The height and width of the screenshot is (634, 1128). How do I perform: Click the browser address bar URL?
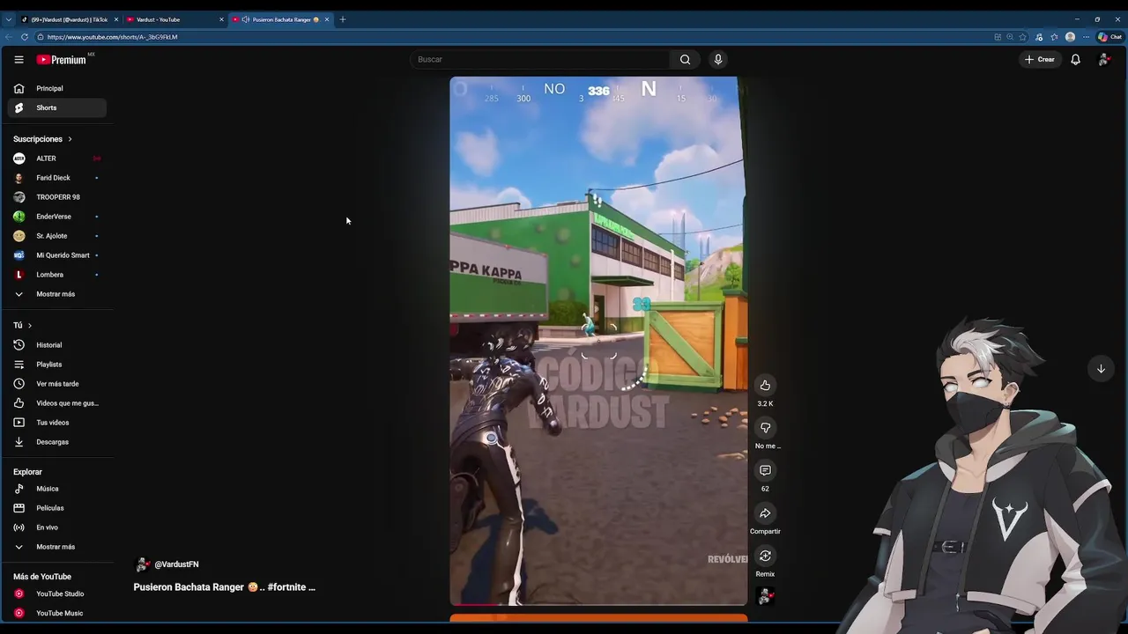click(112, 37)
